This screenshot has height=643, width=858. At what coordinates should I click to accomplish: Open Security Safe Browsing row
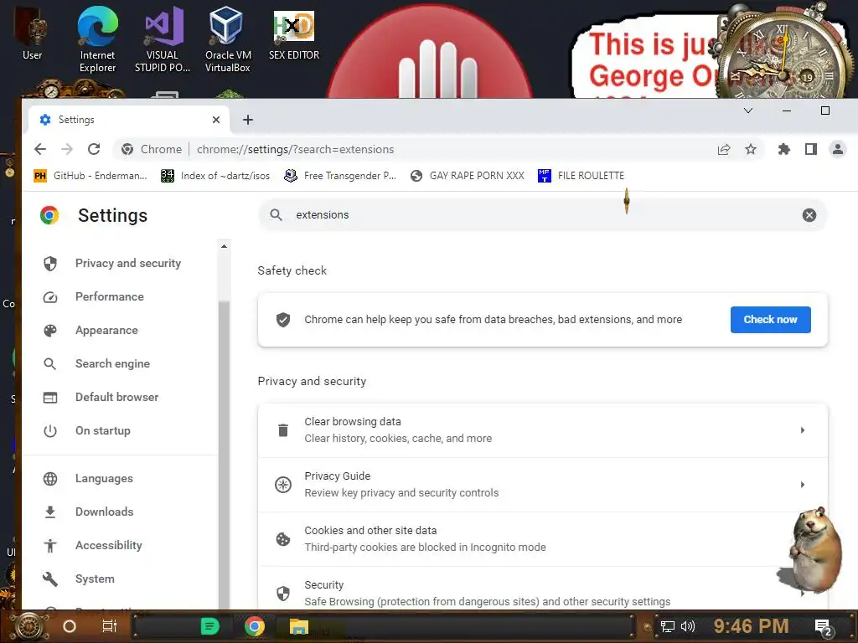tap(542, 589)
